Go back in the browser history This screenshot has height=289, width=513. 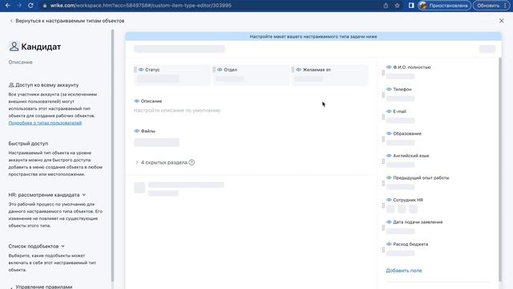pos(7,6)
